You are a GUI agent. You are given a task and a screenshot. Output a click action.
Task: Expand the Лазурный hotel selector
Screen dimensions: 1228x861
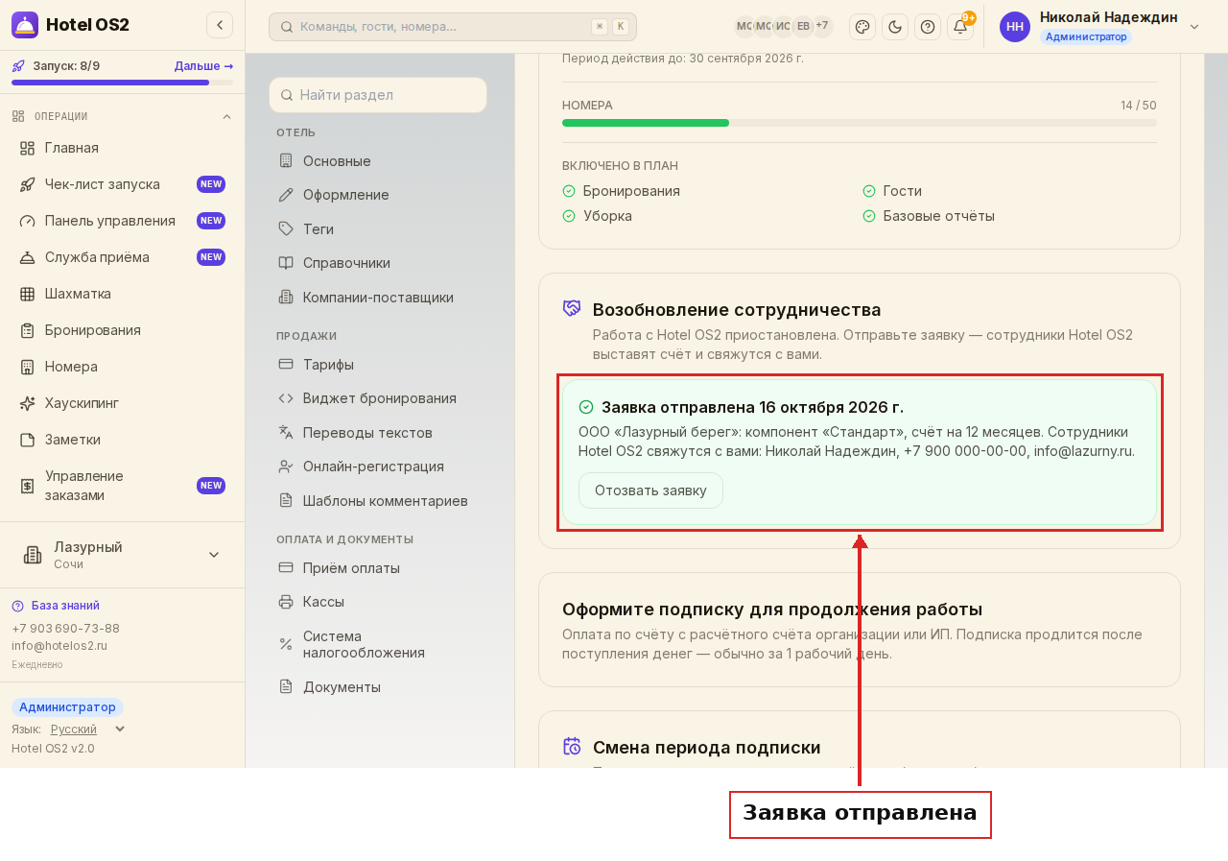coord(122,555)
